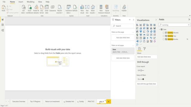The width and height of the screenshot is (191, 107).
Task: Open the Help ribbon tab
Action: point(47,2)
